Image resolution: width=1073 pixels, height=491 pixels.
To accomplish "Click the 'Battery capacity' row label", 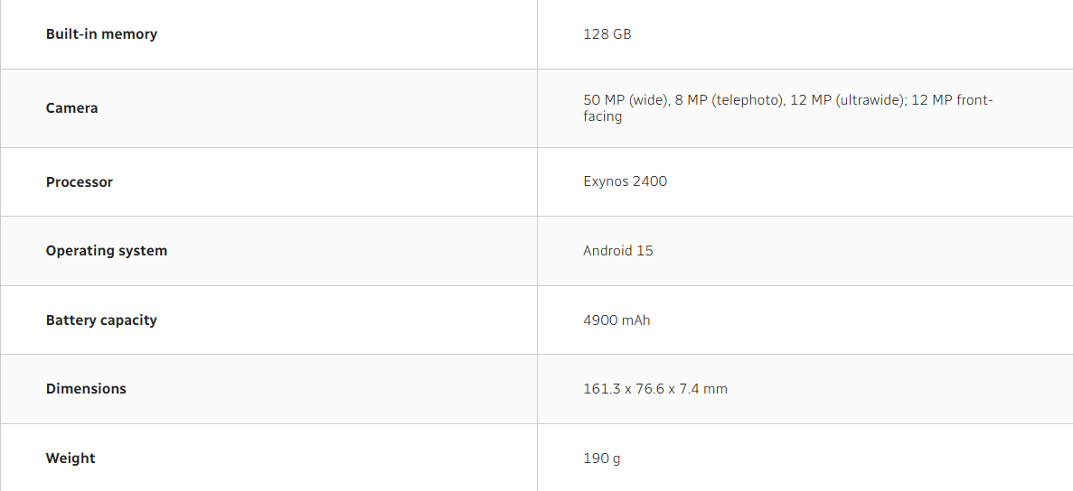I will 101,320.
